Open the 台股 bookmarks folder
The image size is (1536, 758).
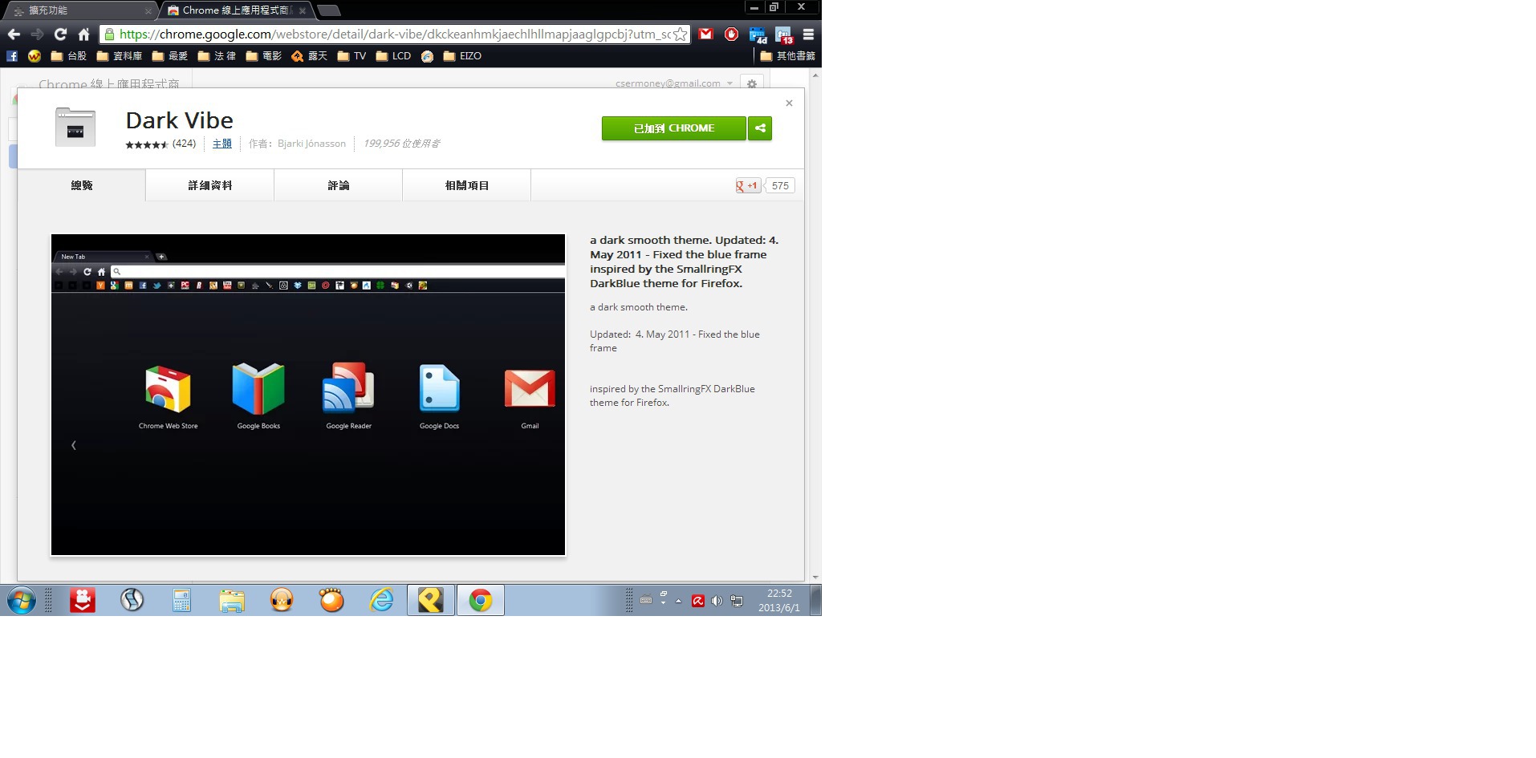(x=69, y=56)
